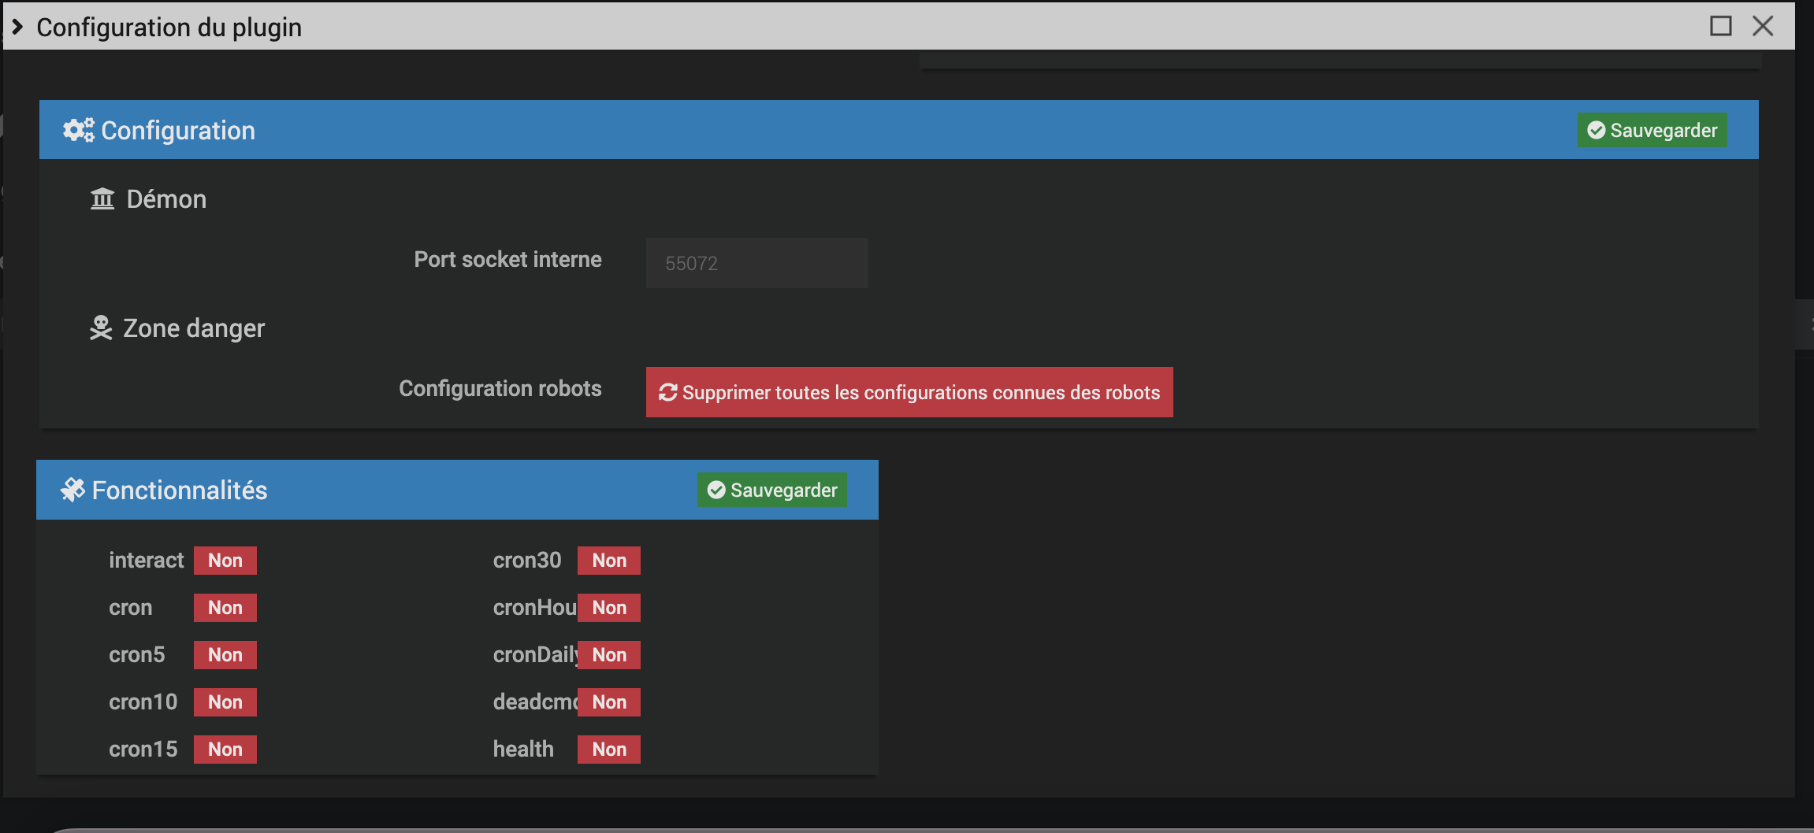Expand the Configuration du plugin chevron
The image size is (1814, 833).
click(17, 27)
